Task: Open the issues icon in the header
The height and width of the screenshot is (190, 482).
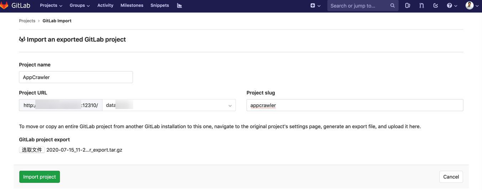Action: tap(408, 5)
